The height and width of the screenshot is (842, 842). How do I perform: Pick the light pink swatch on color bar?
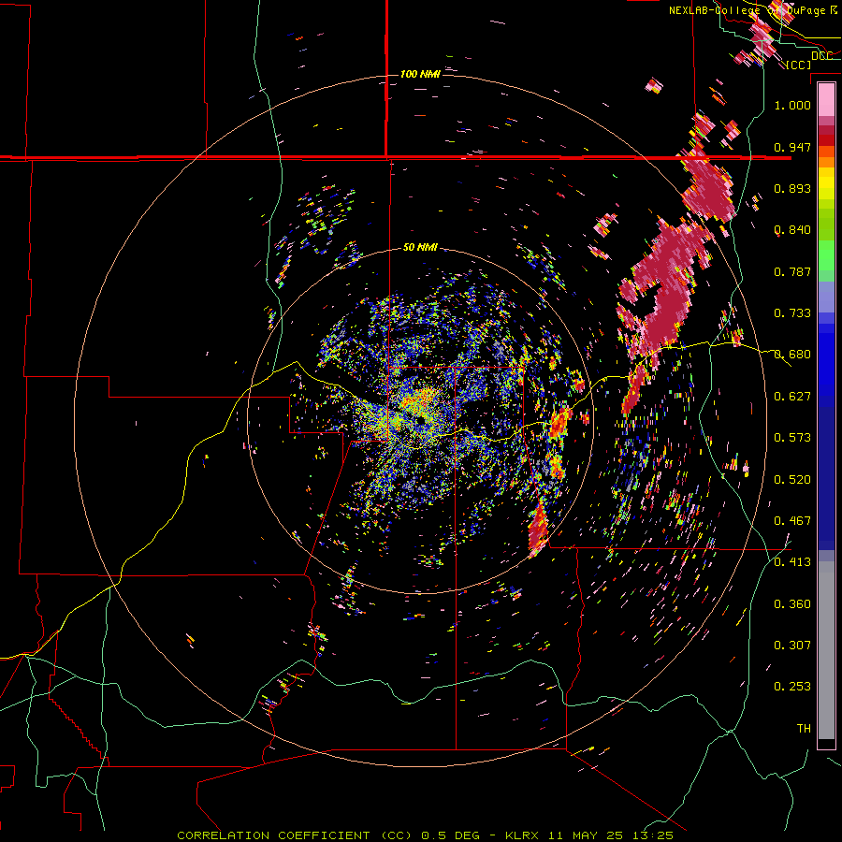tap(826, 99)
